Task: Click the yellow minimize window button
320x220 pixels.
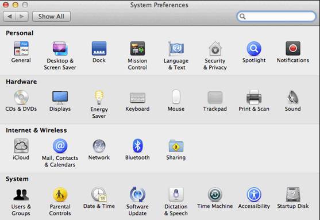Action: tap(16, 5)
